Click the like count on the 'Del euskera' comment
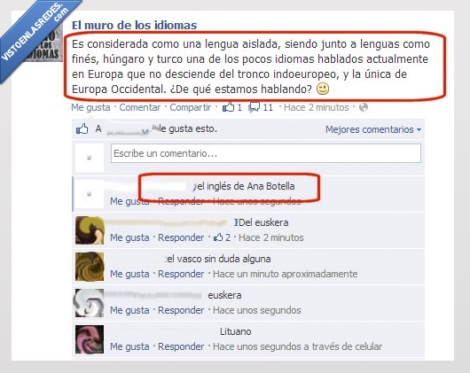This screenshot has height=373, width=470. pyautogui.click(x=222, y=237)
